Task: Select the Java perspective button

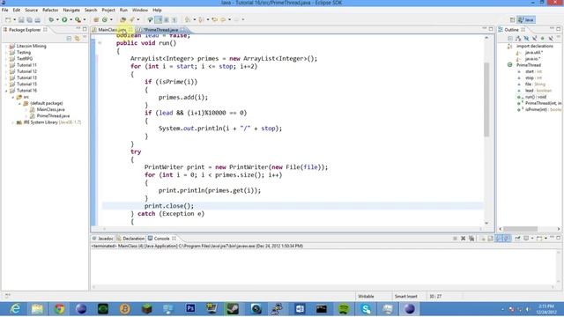Action: [526, 19]
